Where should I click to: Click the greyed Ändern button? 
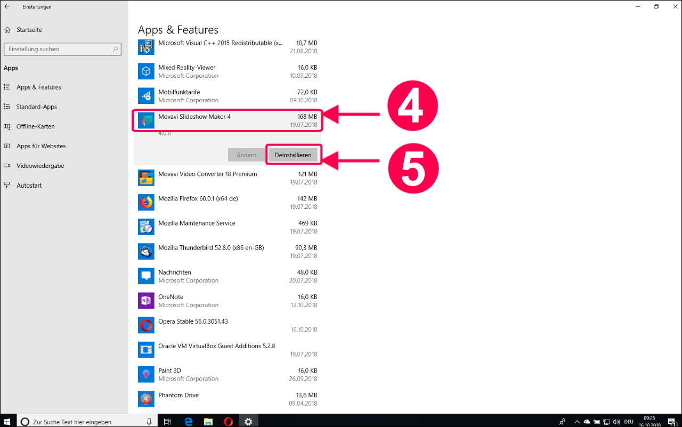click(x=246, y=155)
